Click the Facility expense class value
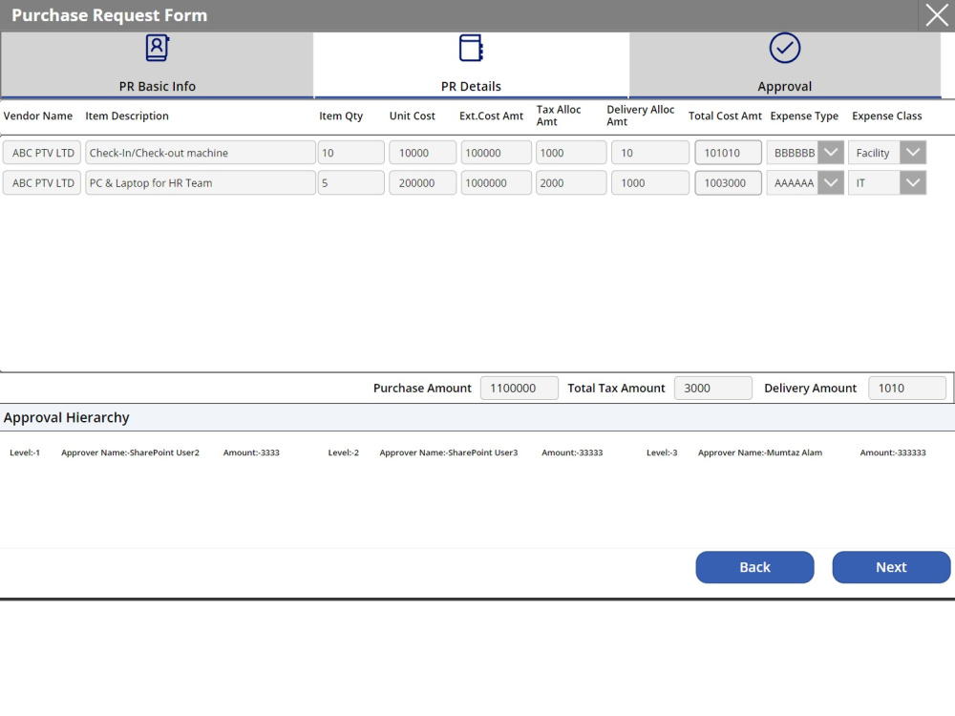The height and width of the screenshot is (716, 955). click(x=874, y=153)
